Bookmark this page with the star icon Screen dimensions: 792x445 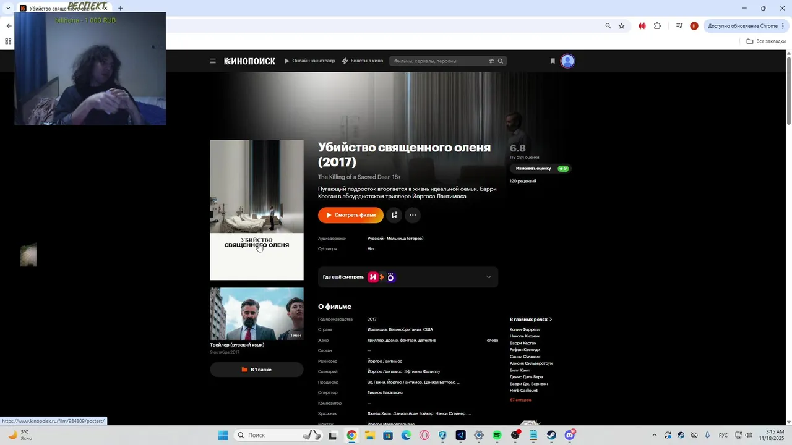coord(622,26)
